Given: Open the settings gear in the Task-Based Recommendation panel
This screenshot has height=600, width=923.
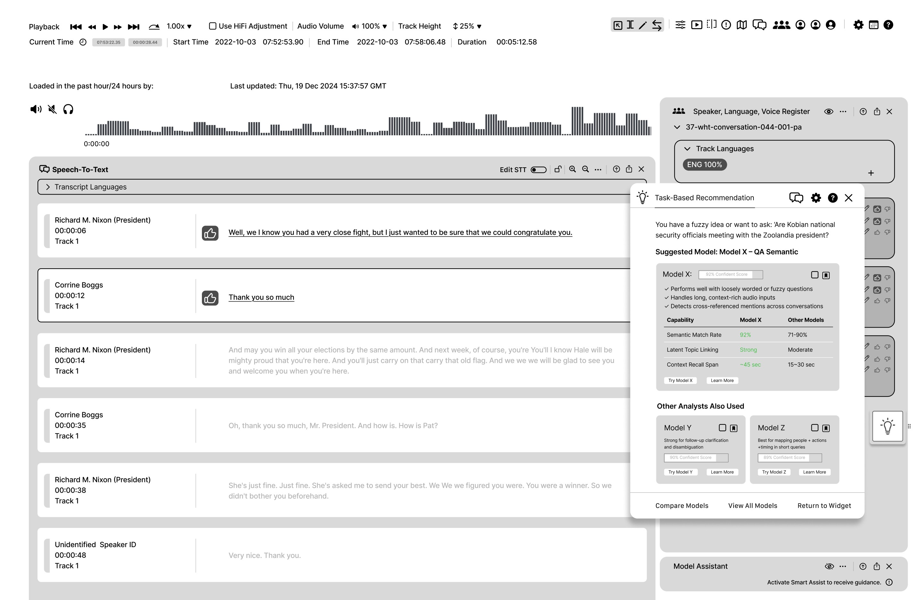Looking at the screenshot, I should pyautogui.click(x=816, y=198).
